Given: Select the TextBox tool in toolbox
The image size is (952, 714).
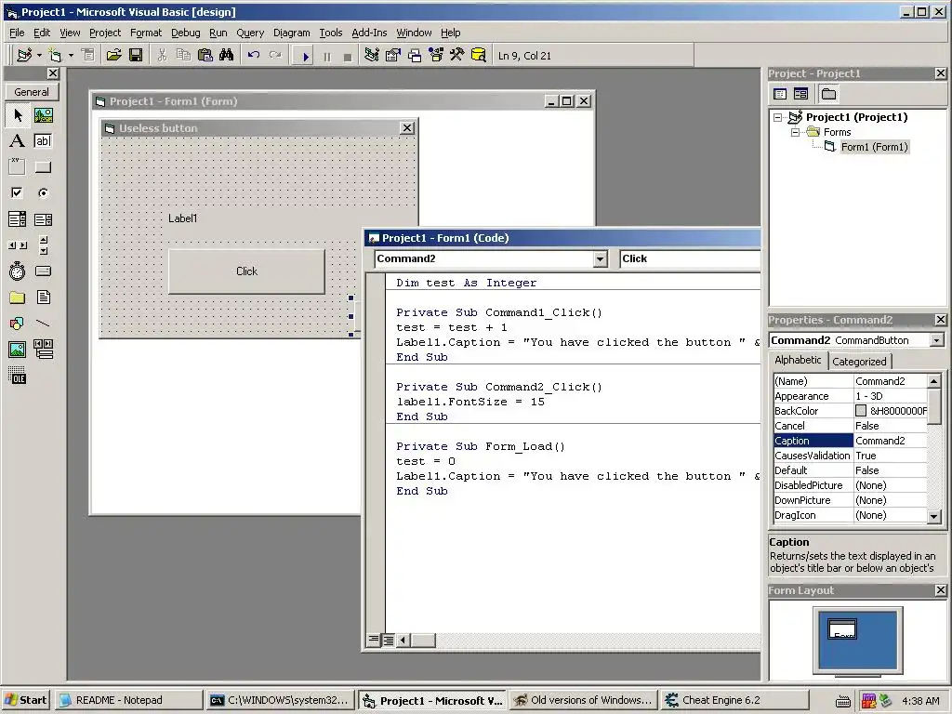Looking at the screenshot, I should pos(43,141).
